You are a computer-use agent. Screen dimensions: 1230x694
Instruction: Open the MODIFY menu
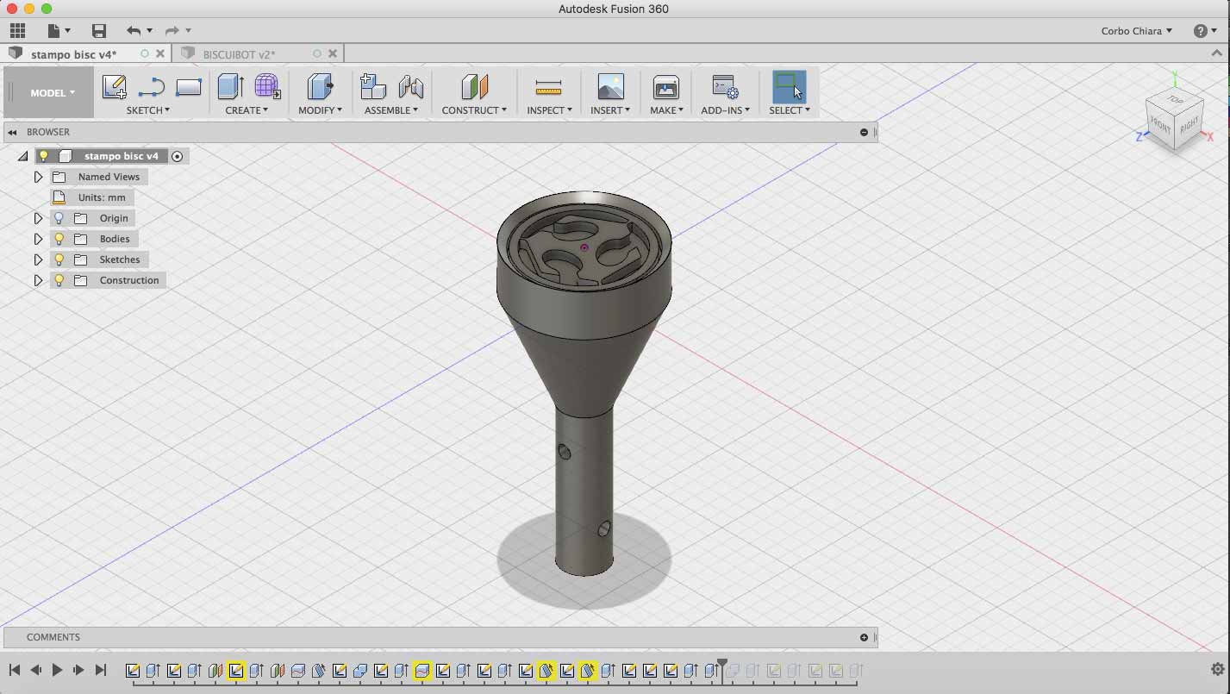pyautogui.click(x=320, y=110)
